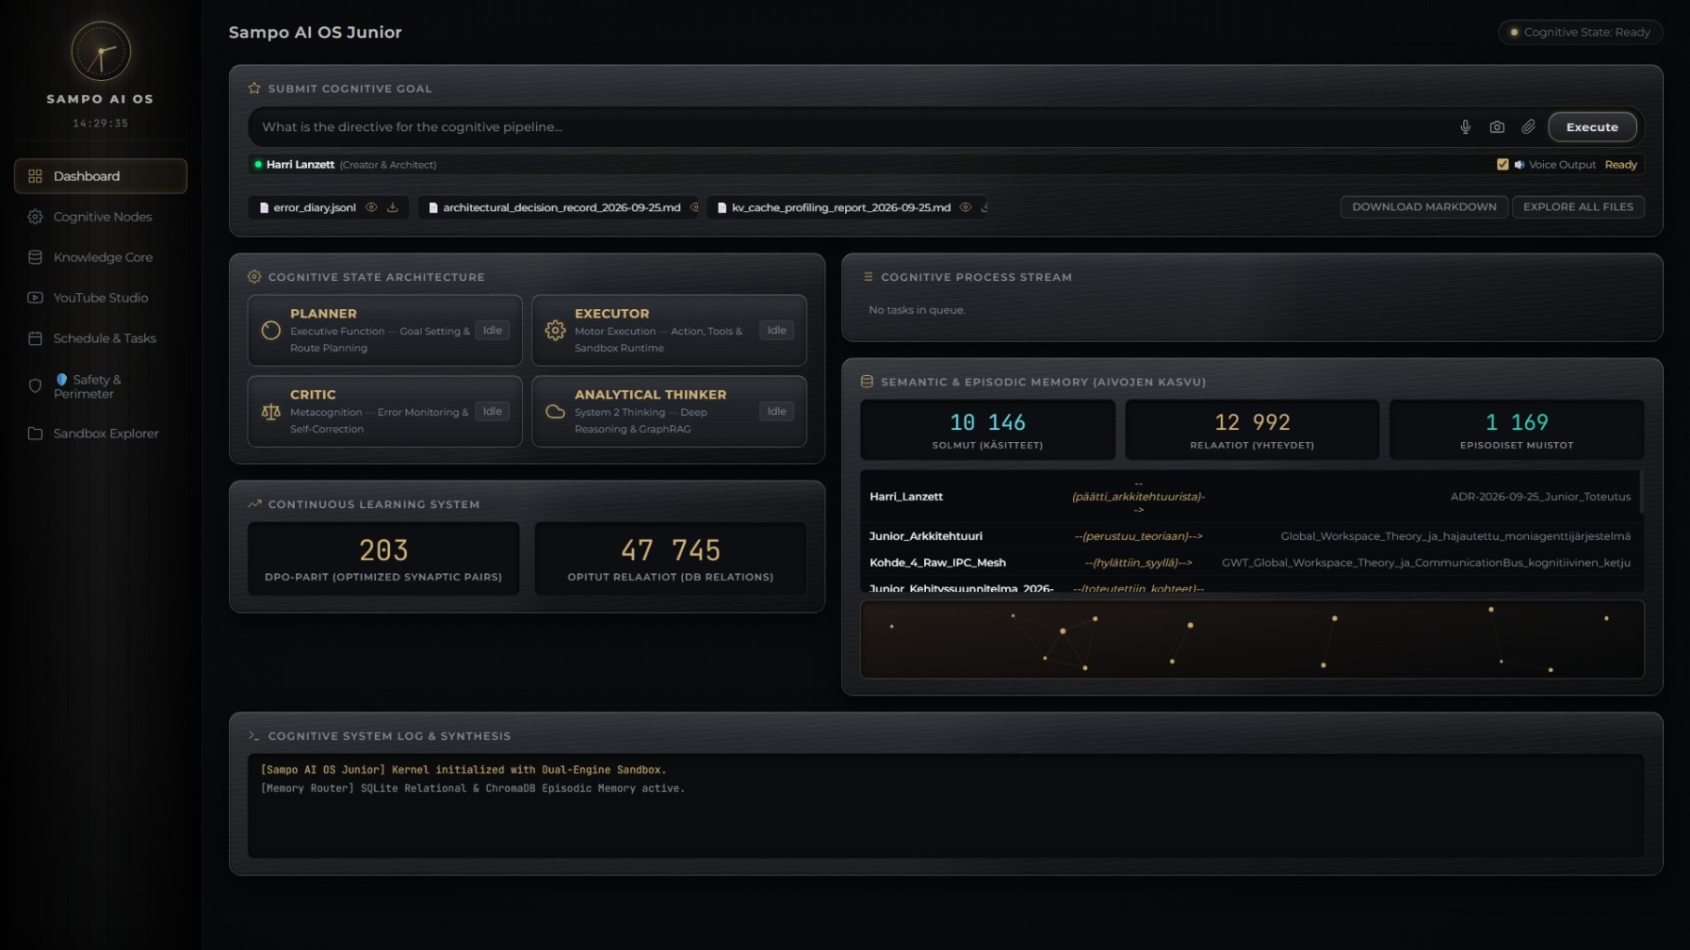This screenshot has height=950, width=1690.
Task: Click the memory relations list scrollbar
Action: point(1641,492)
